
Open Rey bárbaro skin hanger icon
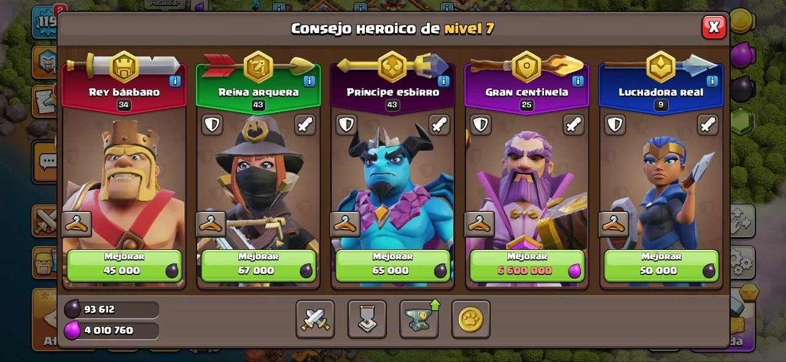pos(77,224)
